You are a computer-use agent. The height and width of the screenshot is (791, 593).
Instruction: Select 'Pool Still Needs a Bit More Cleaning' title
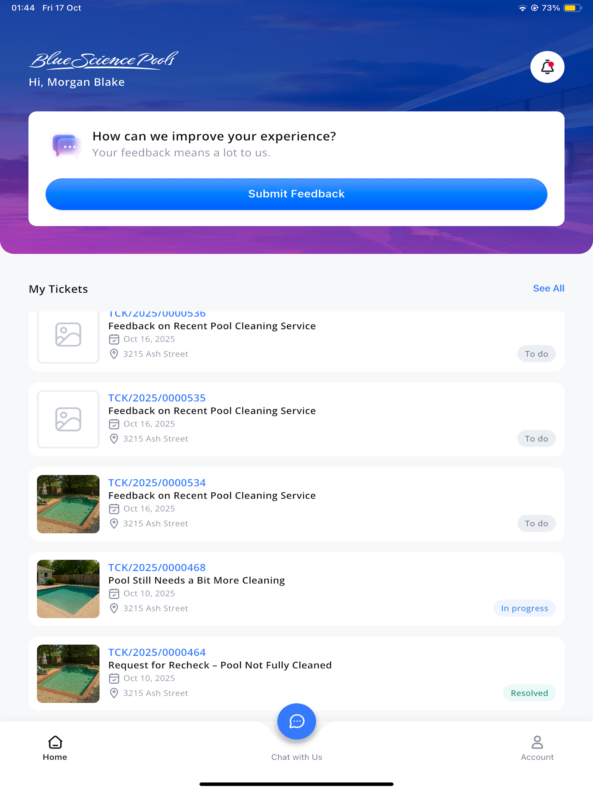click(197, 581)
